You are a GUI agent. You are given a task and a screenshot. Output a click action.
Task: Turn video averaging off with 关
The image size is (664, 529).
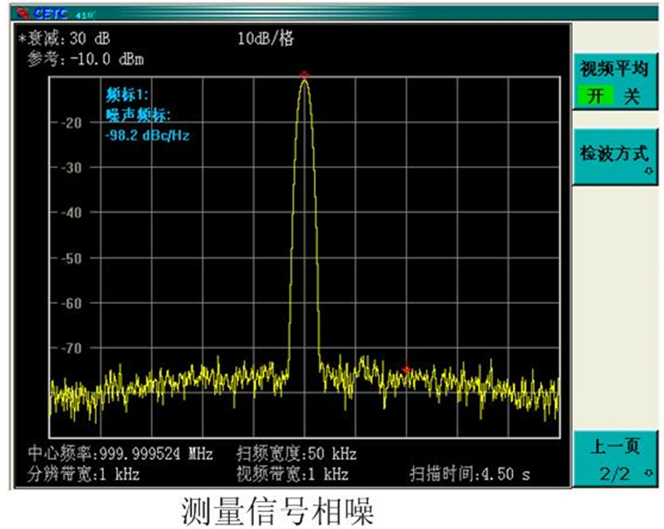[x=632, y=97]
